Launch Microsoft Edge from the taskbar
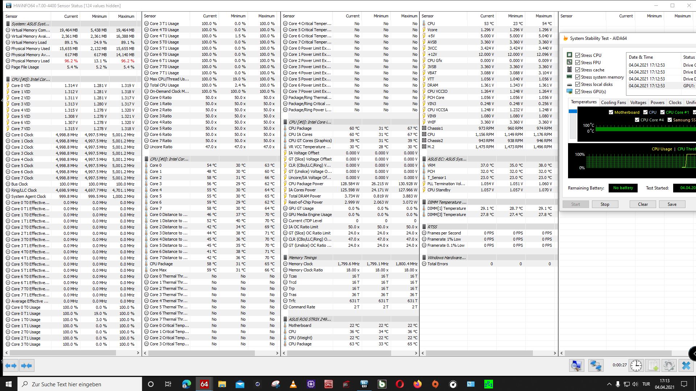 click(x=186, y=384)
